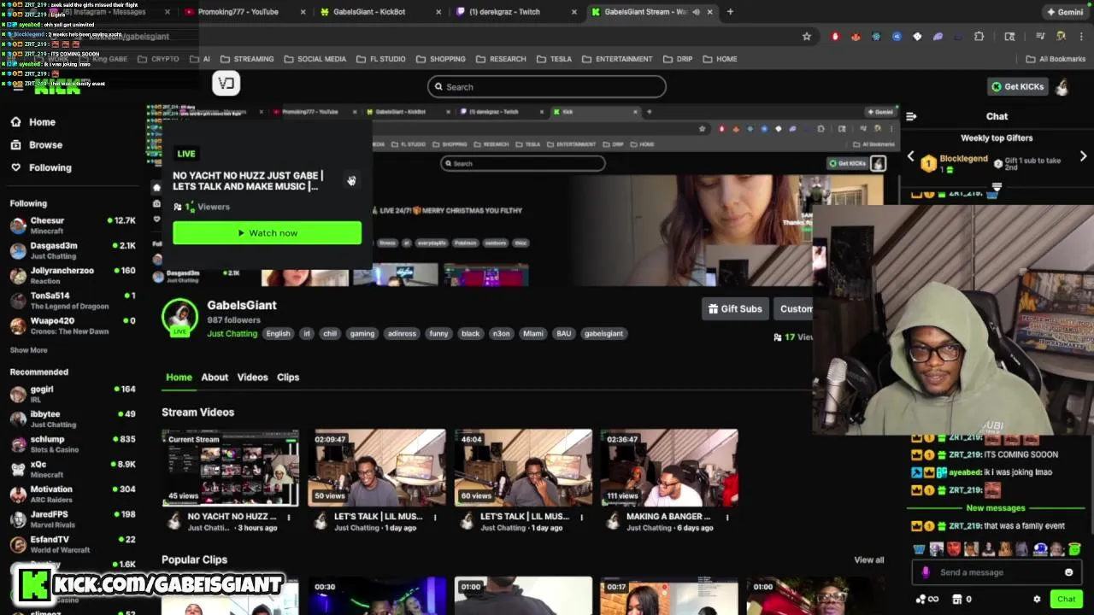Open xQc channel in Recommended list
This screenshot has width=1094, height=615.
(72, 469)
